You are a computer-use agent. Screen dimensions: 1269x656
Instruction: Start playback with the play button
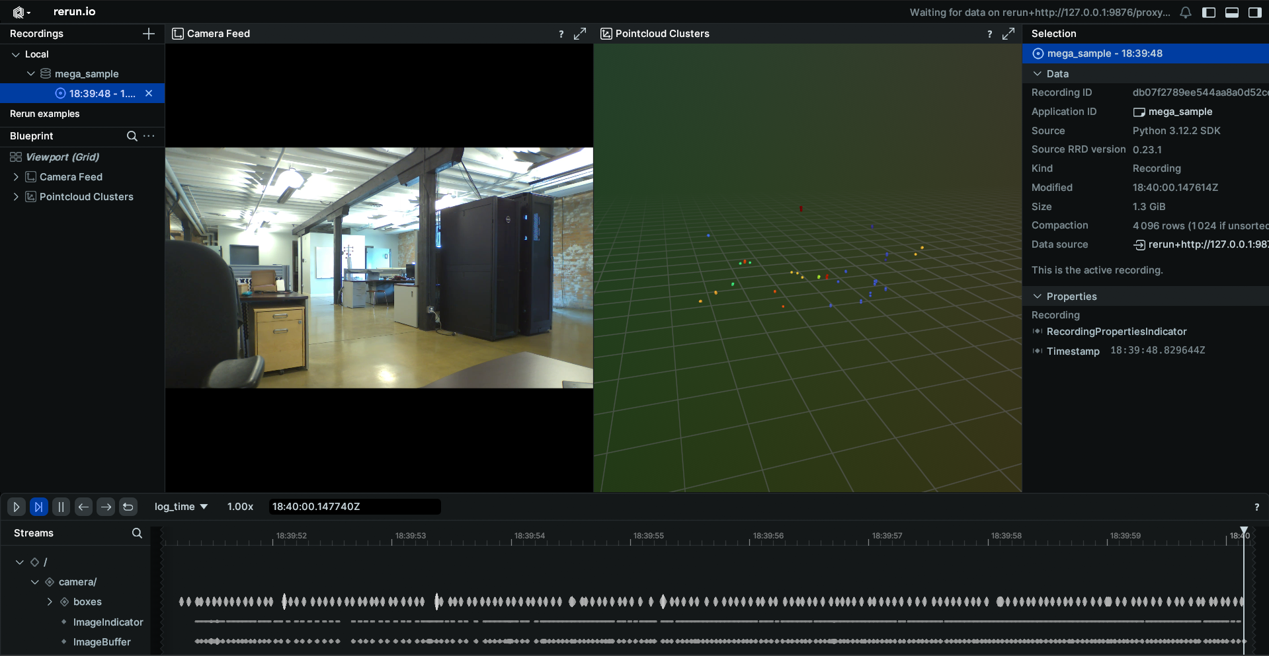(x=16, y=507)
